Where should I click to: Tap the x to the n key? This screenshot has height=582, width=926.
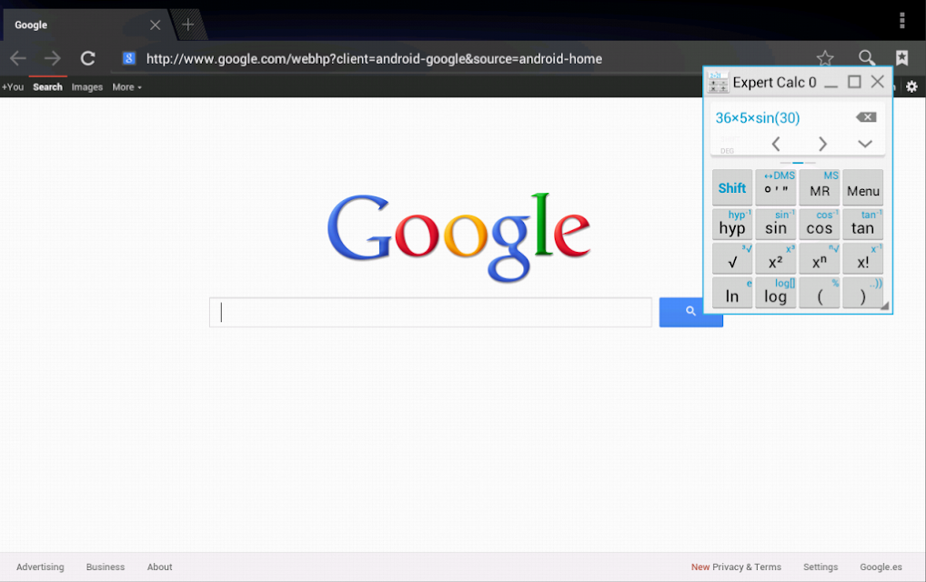(819, 258)
